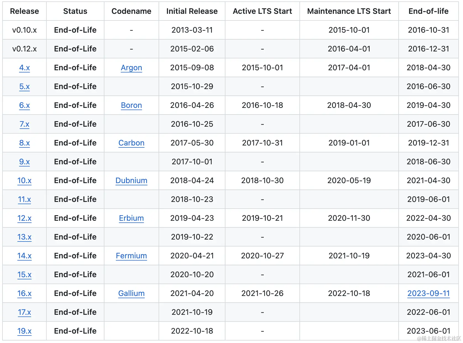Screen dimensions: 463x343
Task: Open the 19.x release link
Action: [24, 331]
